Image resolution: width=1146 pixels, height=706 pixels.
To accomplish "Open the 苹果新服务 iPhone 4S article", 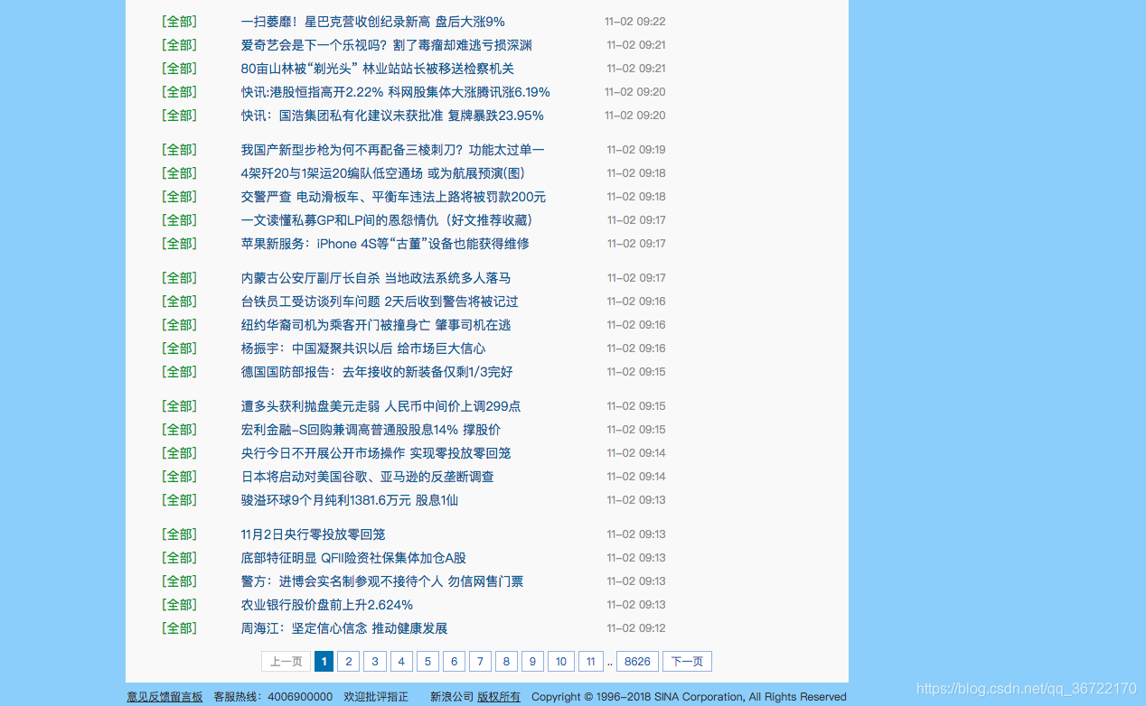I will click(x=386, y=243).
